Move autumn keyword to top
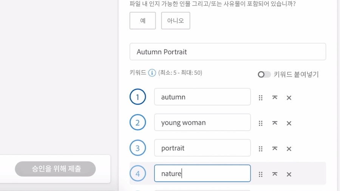The height and width of the screenshot is (191, 340). coord(275,97)
